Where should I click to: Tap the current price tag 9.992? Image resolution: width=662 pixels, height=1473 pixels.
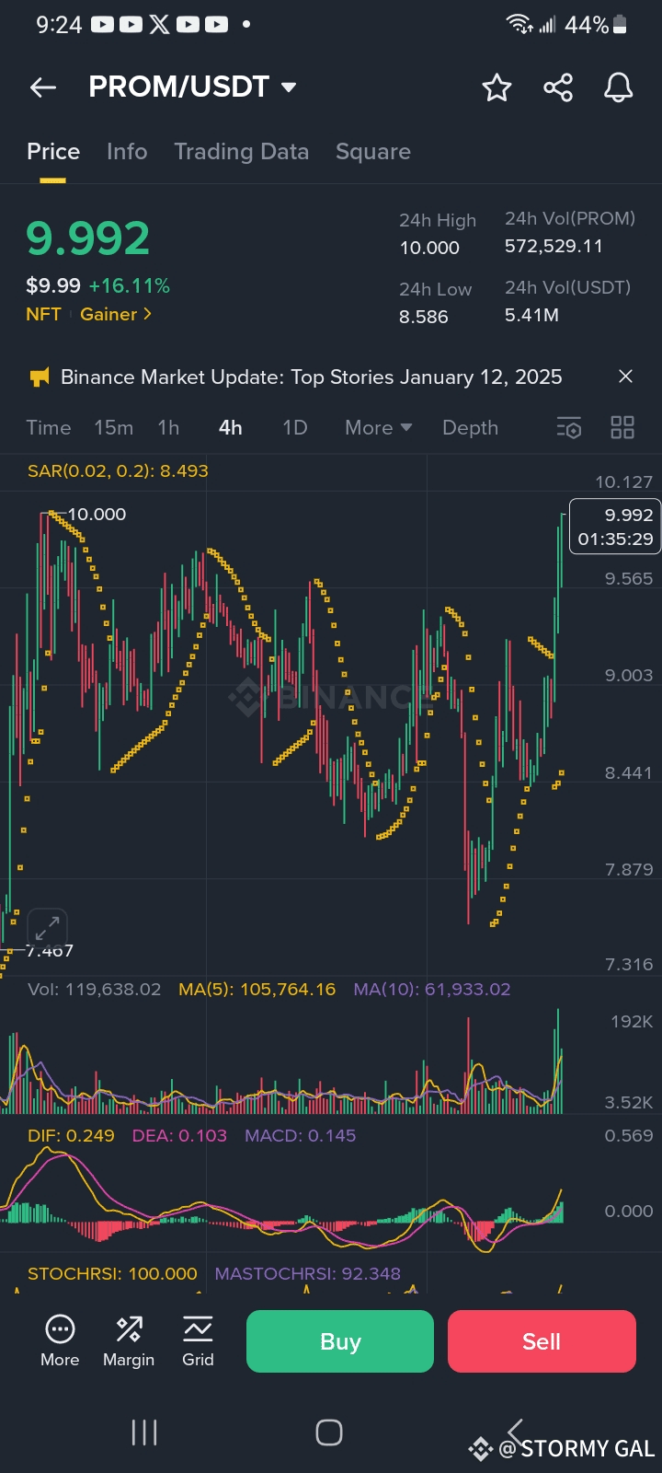[615, 526]
